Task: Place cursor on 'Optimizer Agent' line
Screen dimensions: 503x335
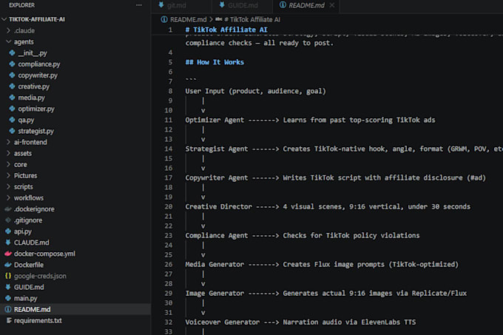Action: [310, 120]
